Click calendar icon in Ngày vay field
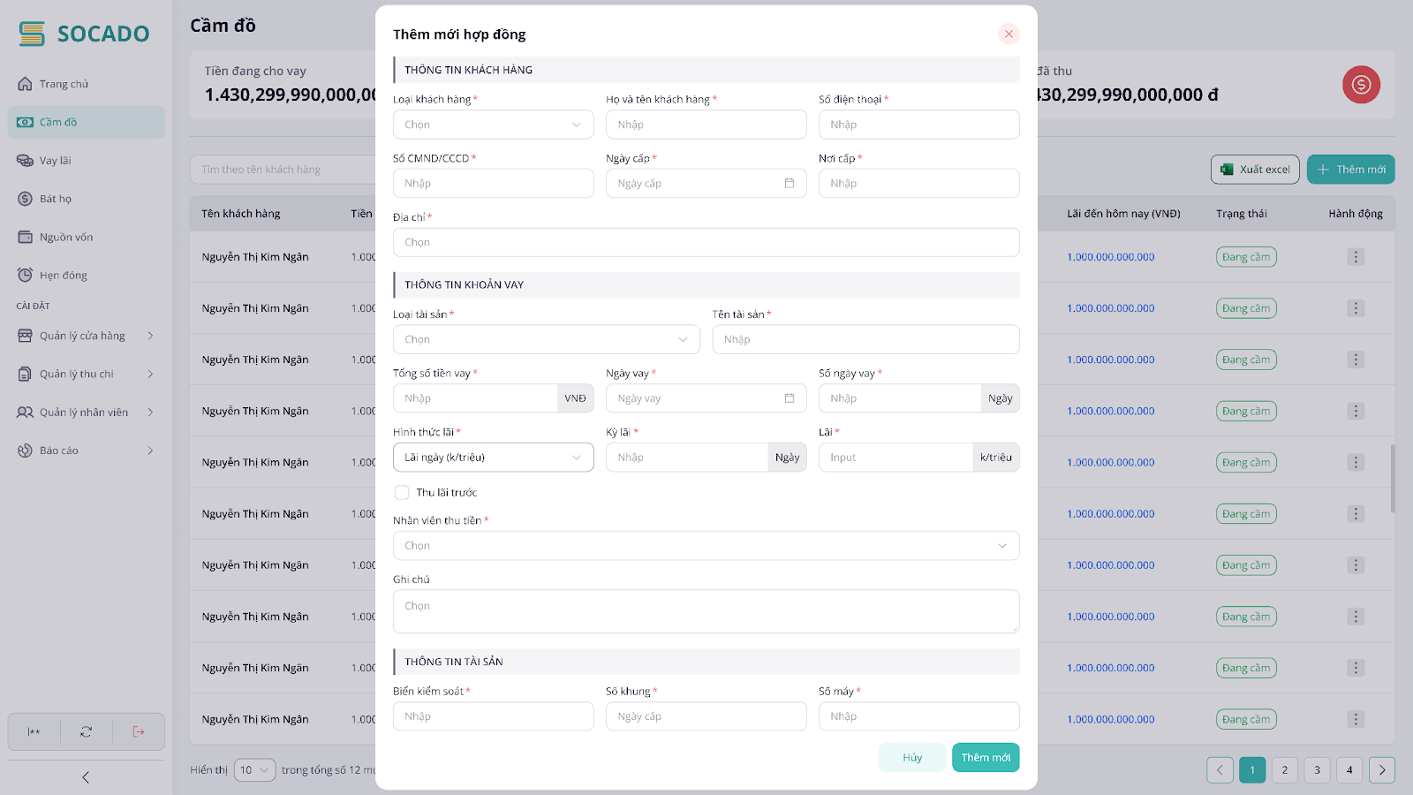 [x=789, y=398]
